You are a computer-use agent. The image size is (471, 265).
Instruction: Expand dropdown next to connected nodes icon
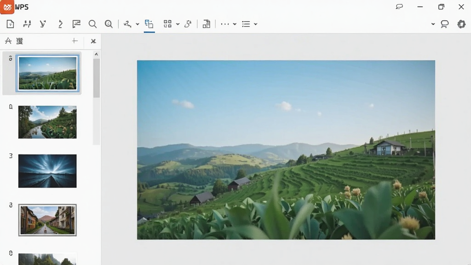[137, 24]
